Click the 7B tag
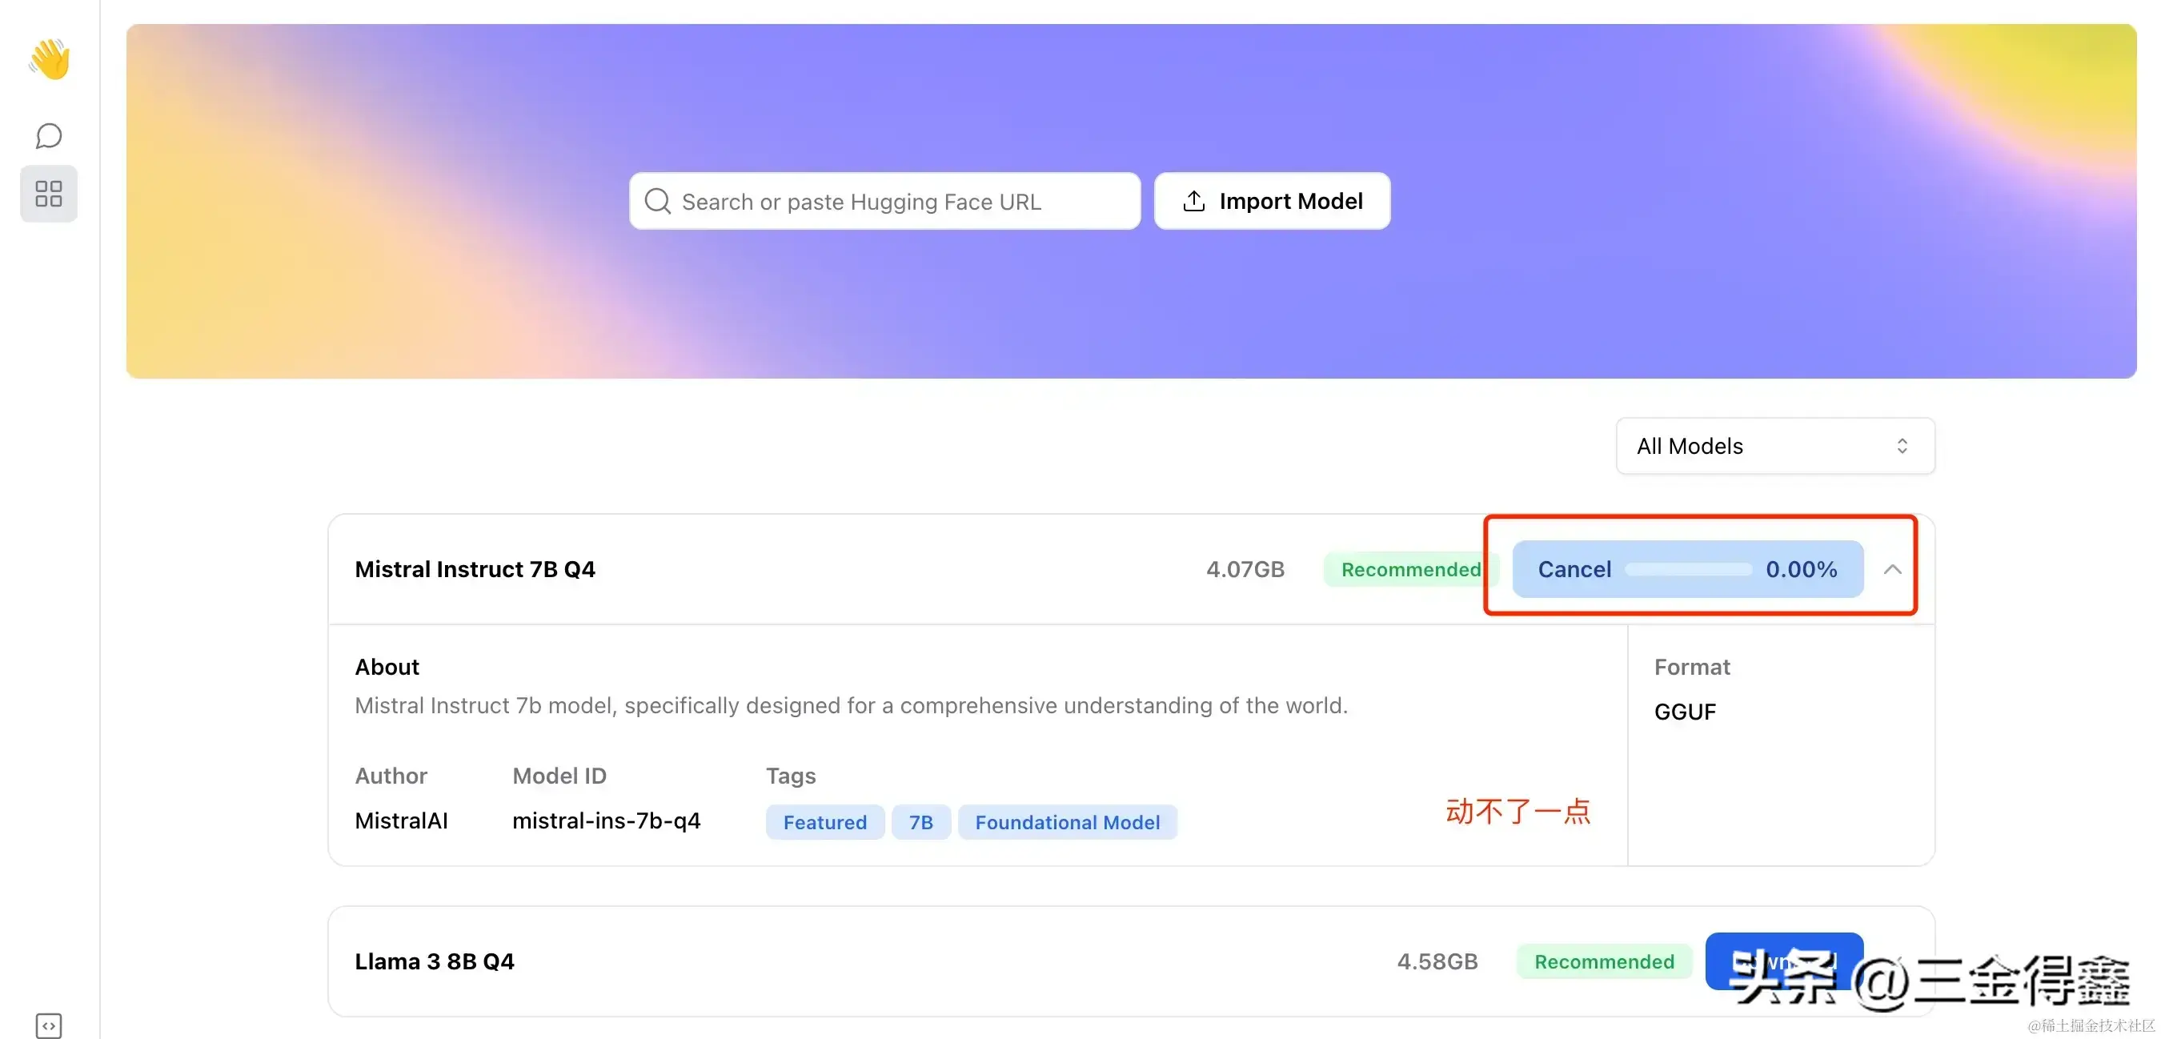 (920, 822)
